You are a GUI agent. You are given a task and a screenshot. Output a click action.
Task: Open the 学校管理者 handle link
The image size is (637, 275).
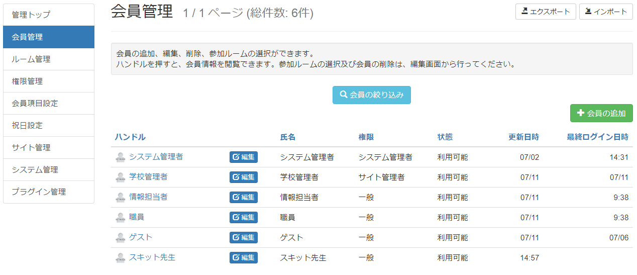tap(148, 177)
